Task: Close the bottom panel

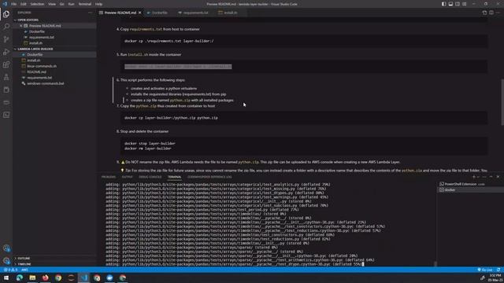Action: (x=498, y=177)
